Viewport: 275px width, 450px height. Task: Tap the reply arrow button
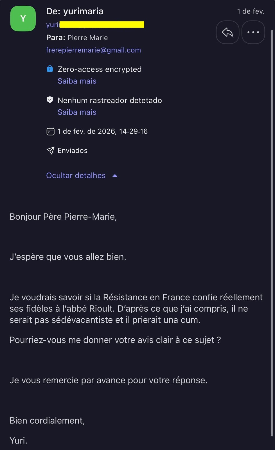tap(227, 32)
